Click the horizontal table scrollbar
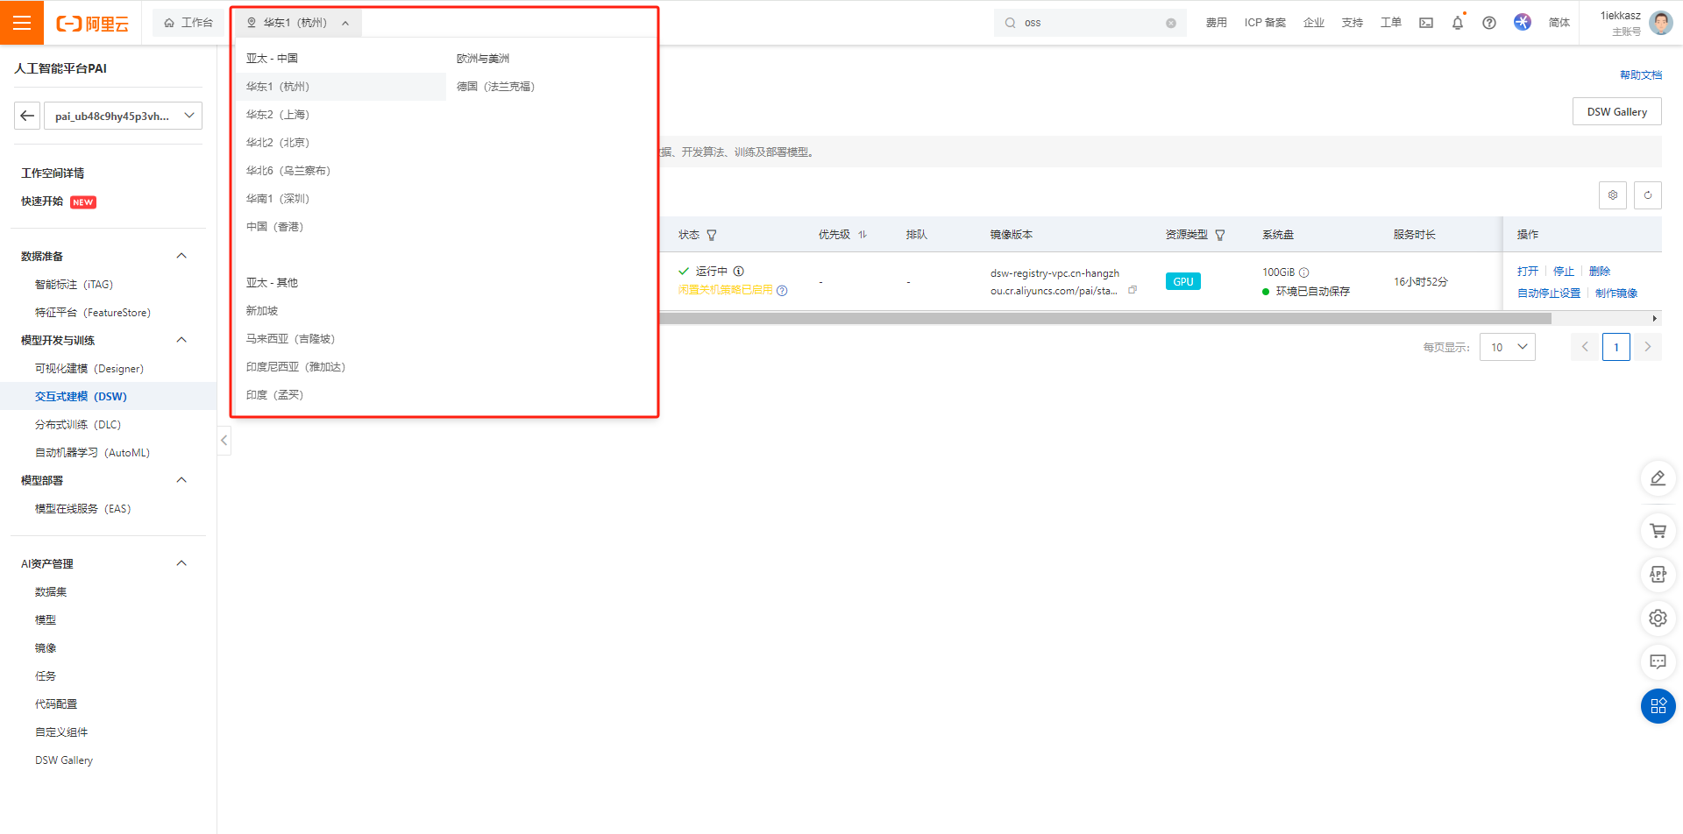This screenshot has width=1683, height=834. pos(1106,319)
